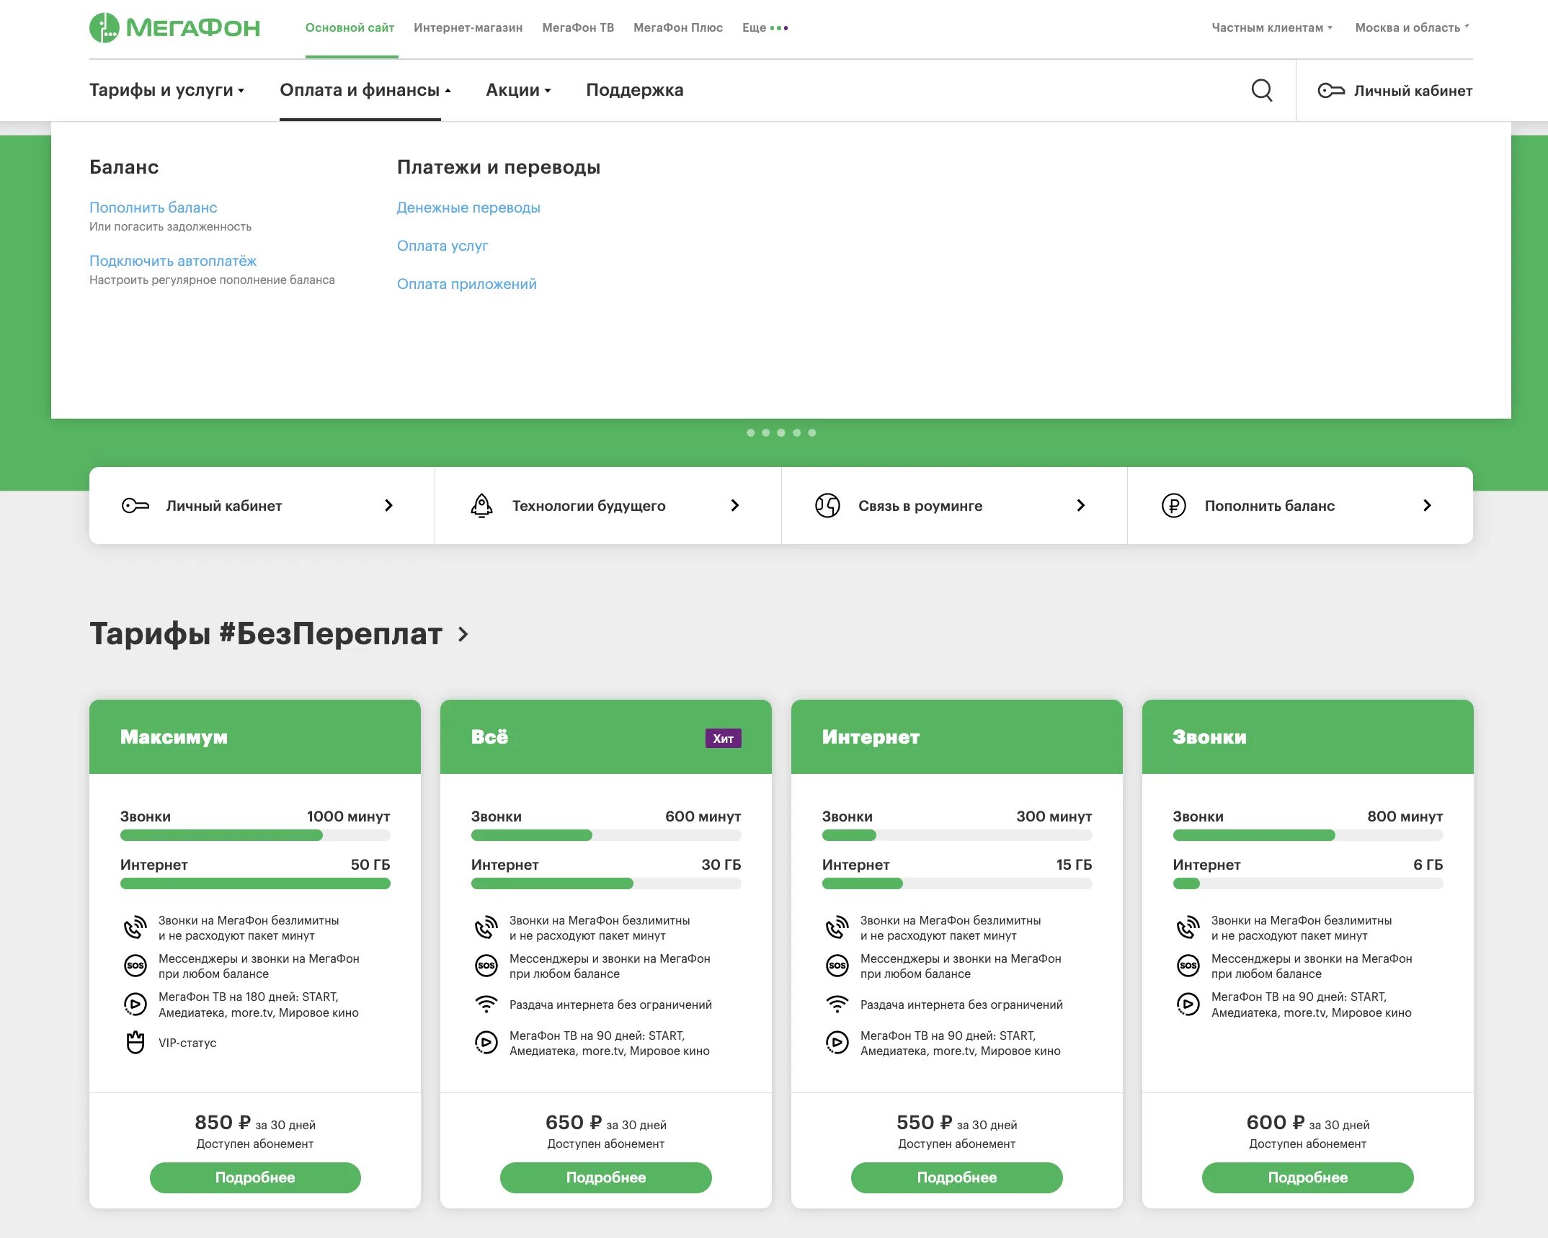
Task: Expand the Тарифы и услуги menu
Action: click(167, 90)
